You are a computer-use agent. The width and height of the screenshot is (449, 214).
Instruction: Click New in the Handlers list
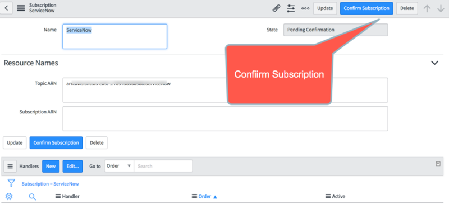(x=51, y=166)
